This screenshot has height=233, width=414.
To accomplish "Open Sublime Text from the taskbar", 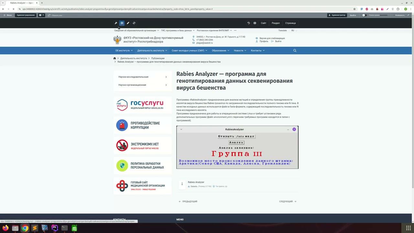I will 35,228.
